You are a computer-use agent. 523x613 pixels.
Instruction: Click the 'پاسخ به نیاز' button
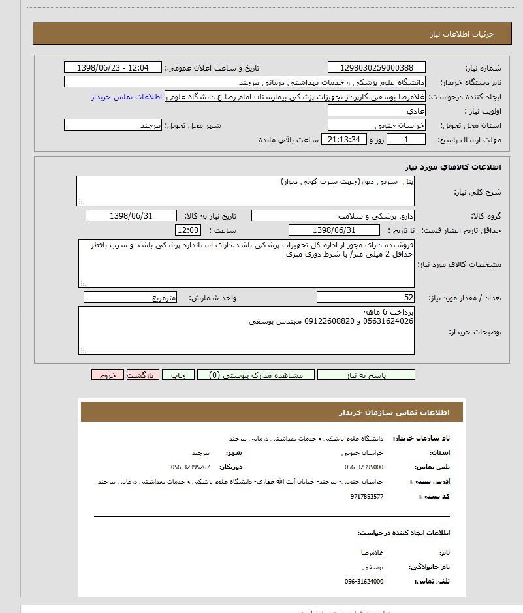[x=366, y=375]
